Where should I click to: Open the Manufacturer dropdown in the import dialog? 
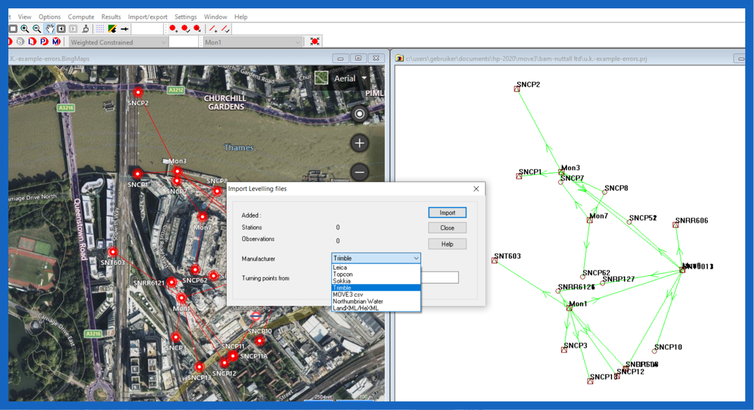(416, 258)
